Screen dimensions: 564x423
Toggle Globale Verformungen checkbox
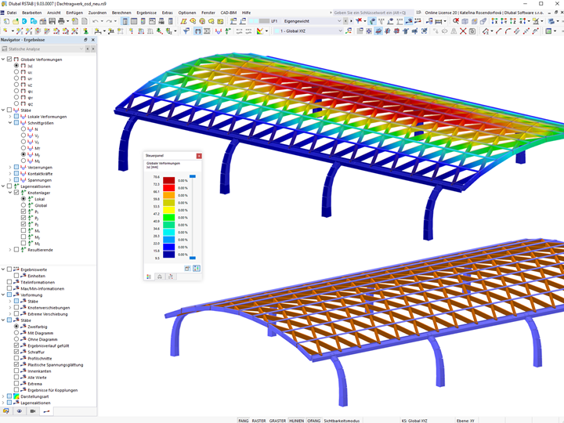coord(9,60)
